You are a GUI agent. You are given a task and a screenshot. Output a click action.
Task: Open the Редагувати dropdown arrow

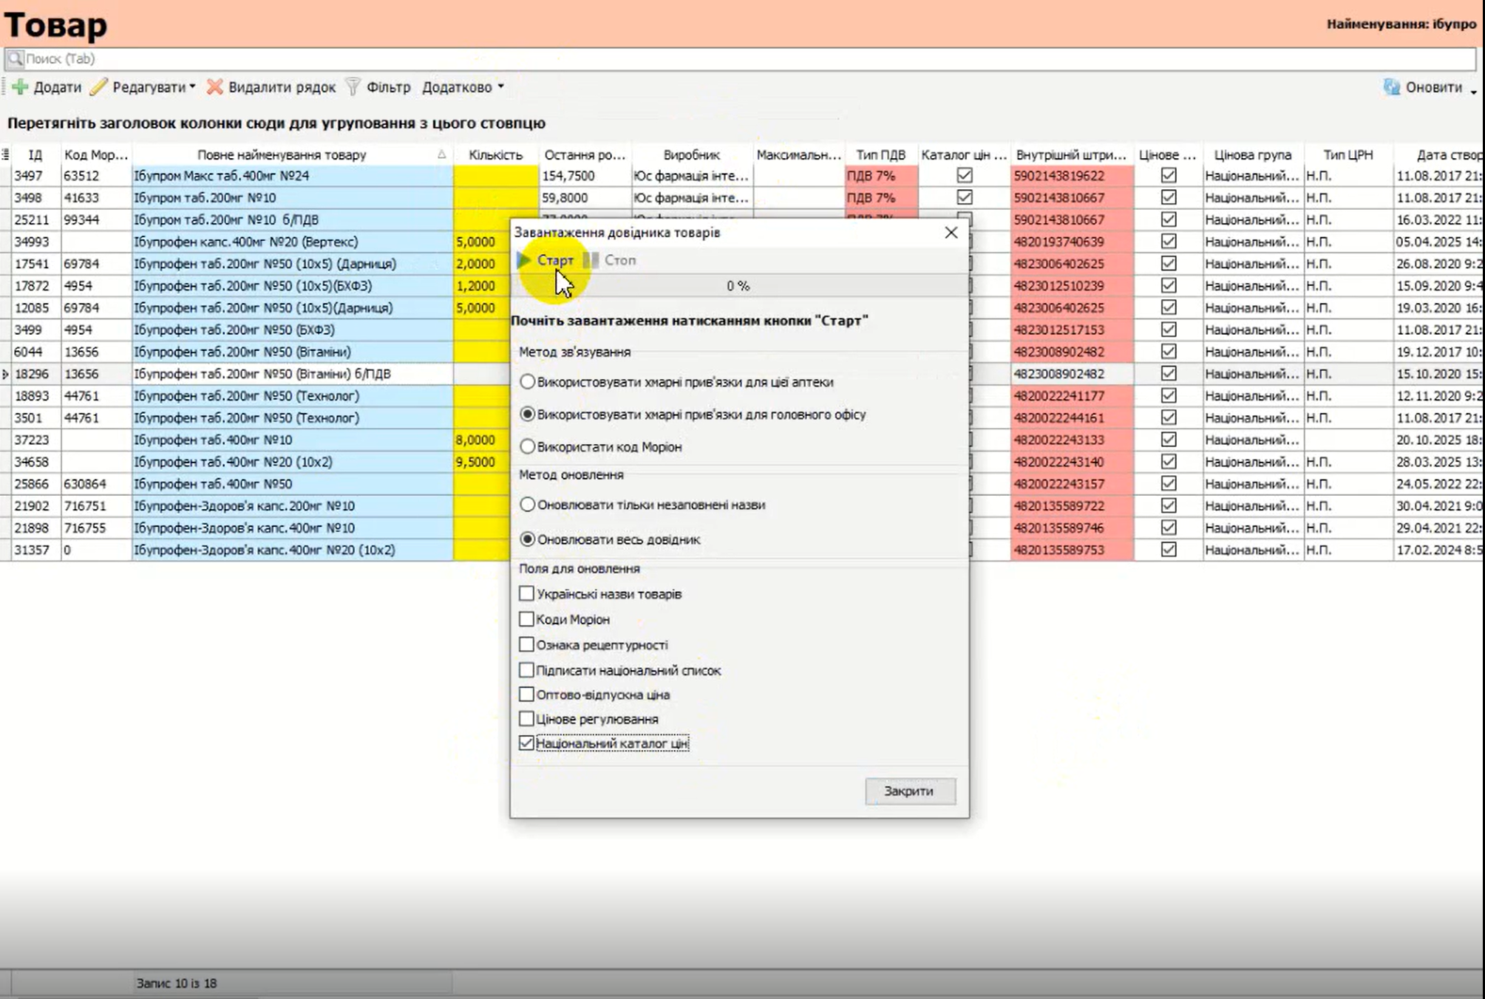pos(192,87)
